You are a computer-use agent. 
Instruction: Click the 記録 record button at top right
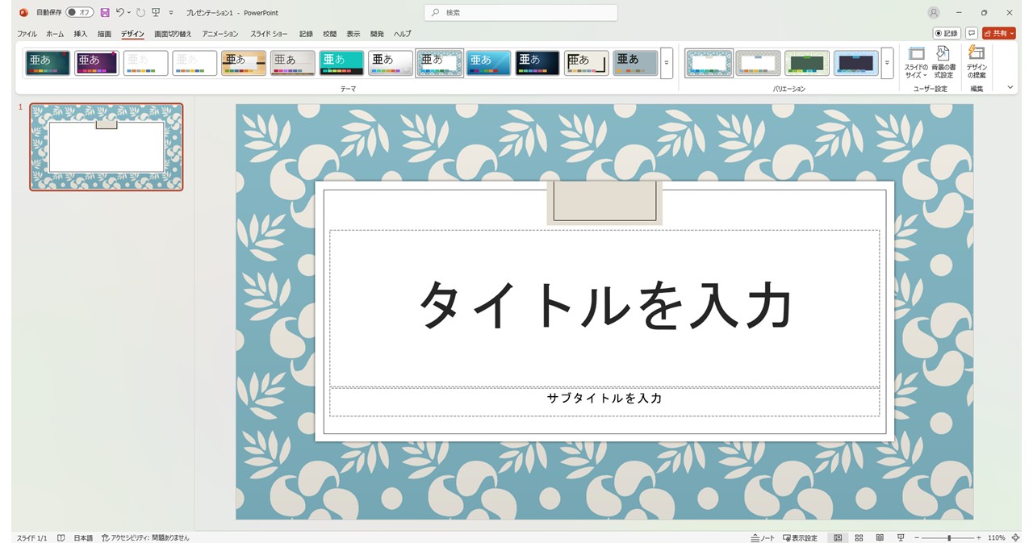(x=946, y=33)
